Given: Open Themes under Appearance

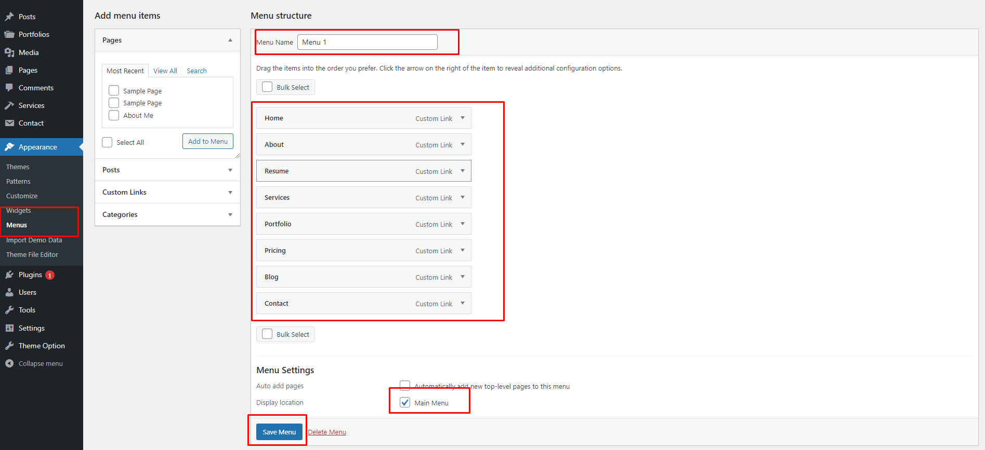Looking at the screenshot, I should [18, 167].
